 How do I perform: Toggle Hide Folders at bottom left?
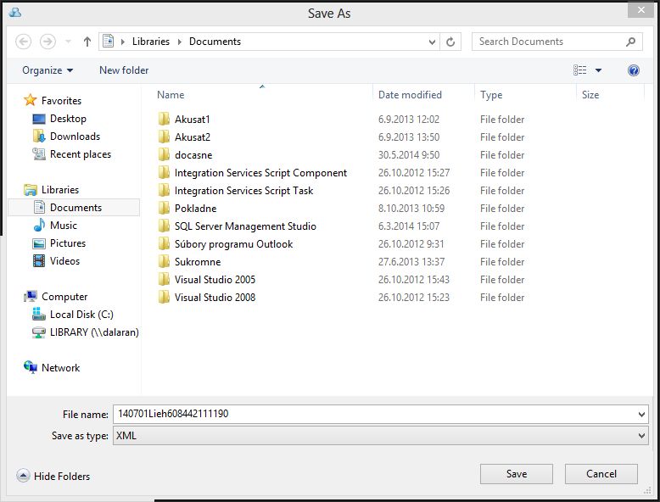pos(53,477)
